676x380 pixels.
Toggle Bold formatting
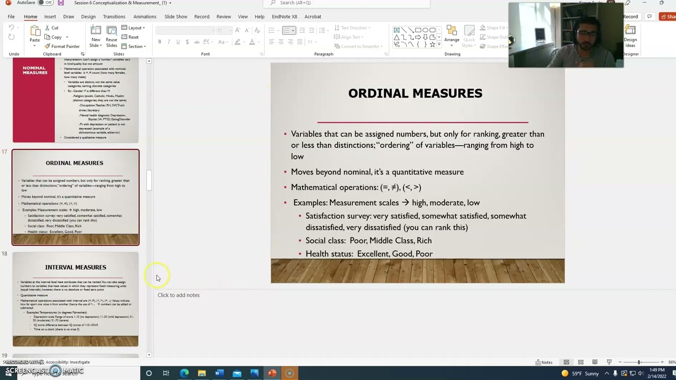click(x=159, y=42)
